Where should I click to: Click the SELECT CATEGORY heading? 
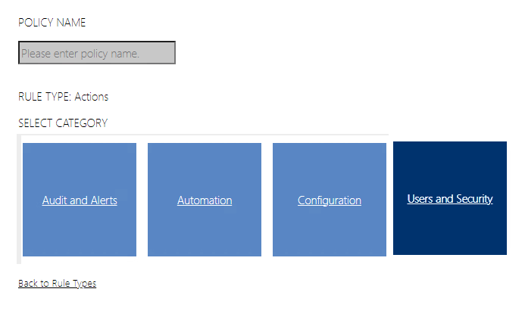point(63,123)
